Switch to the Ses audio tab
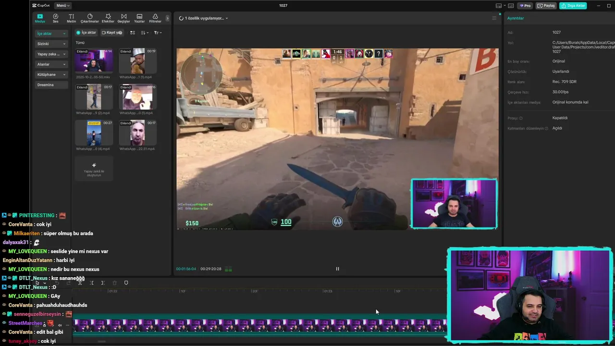Image resolution: width=615 pixels, height=346 pixels. point(56,18)
